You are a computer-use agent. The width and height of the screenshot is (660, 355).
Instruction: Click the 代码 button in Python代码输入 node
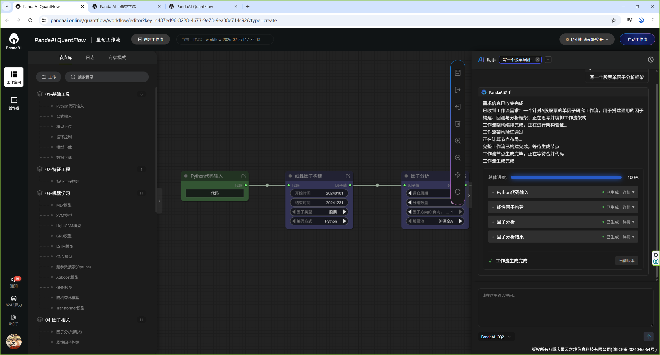(214, 193)
